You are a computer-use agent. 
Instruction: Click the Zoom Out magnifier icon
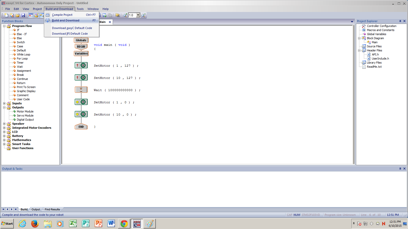(x=144, y=15)
